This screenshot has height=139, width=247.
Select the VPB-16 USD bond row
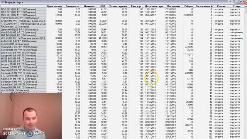point(23,38)
